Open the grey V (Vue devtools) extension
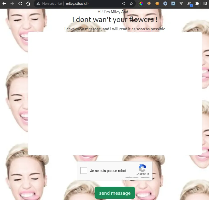Image resolution: width=209 pixels, height=200 pixels. click(x=181, y=3)
